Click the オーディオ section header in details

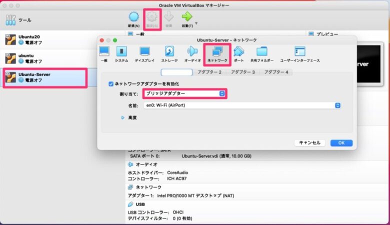click(x=146, y=164)
